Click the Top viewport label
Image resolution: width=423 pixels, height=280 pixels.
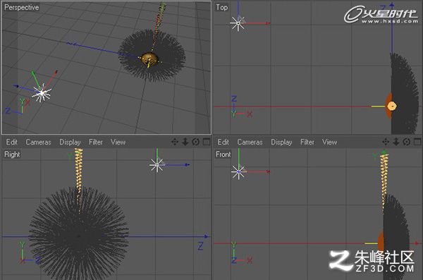coord(222,7)
